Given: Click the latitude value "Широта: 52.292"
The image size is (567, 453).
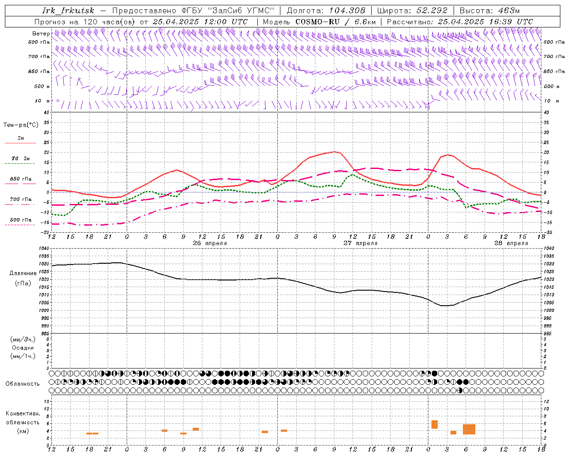Looking at the screenshot, I should [412, 11].
